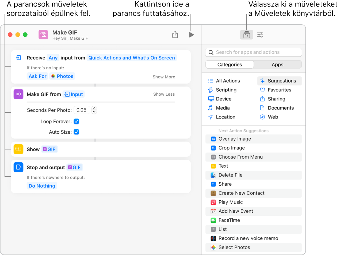Viewport: 340px width, 255px height.
Task: Adjust Seconds Per Photo stepper arrows
Action: [x=94, y=110]
